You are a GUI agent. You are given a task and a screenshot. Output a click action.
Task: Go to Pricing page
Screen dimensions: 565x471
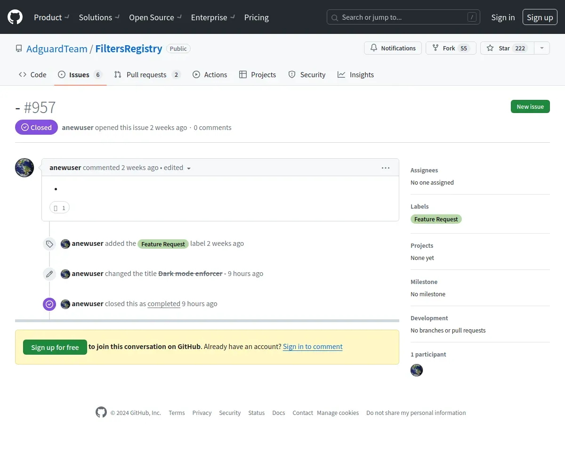click(257, 17)
